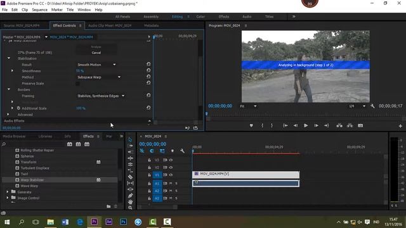This screenshot has width=406, height=228.
Task: Open the Windows Start menu
Action: click(x=7, y=222)
